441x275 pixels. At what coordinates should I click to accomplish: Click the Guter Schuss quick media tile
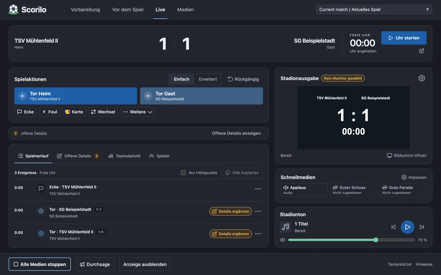point(353,190)
